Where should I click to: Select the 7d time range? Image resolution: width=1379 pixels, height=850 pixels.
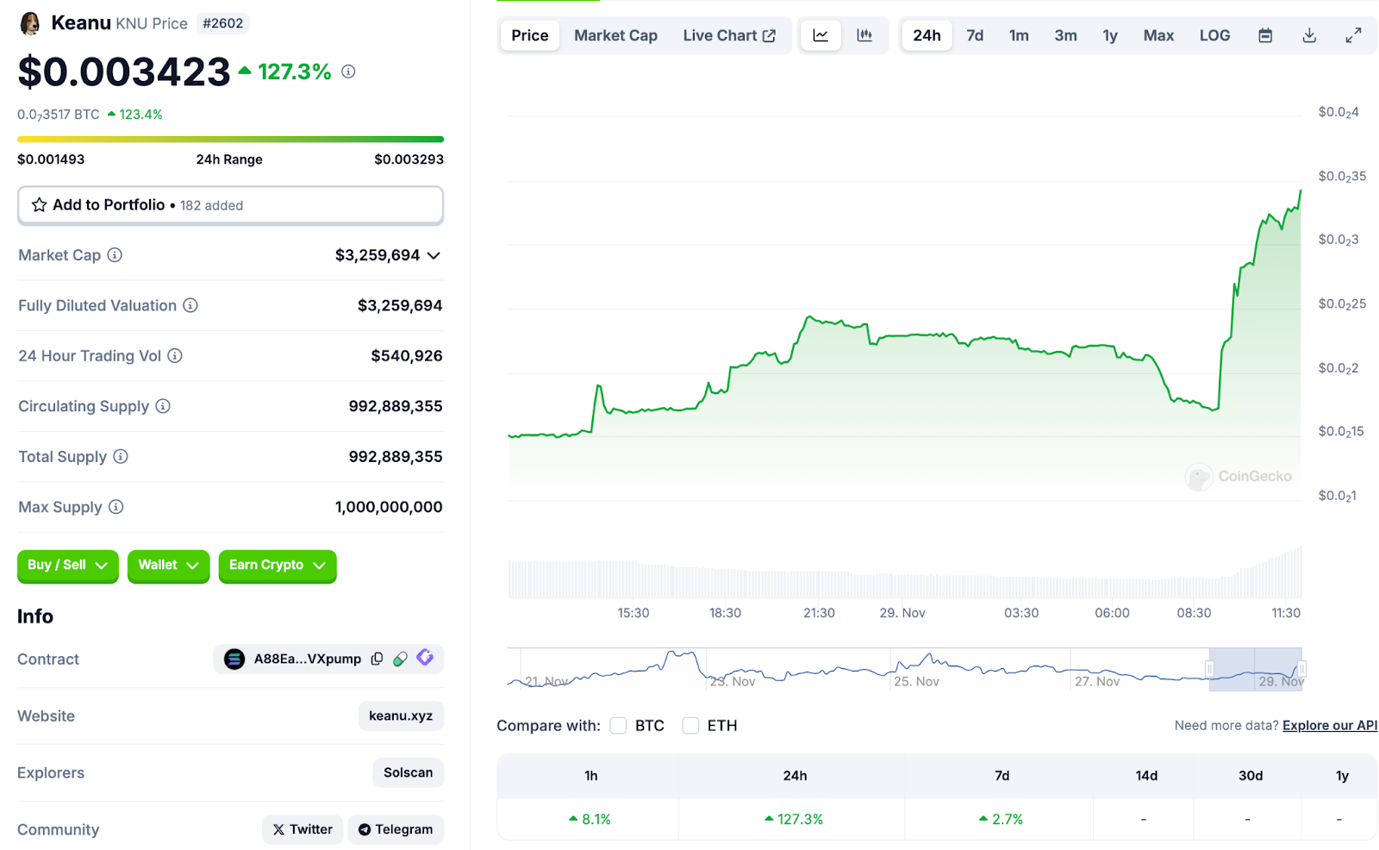975,35
